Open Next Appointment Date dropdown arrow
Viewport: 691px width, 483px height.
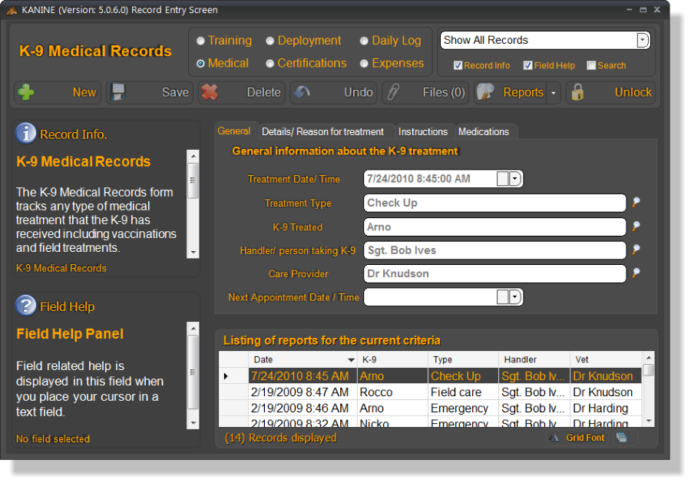[x=515, y=297]
